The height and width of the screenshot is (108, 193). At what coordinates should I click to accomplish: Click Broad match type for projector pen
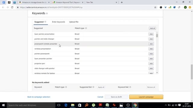click(77, 63)
